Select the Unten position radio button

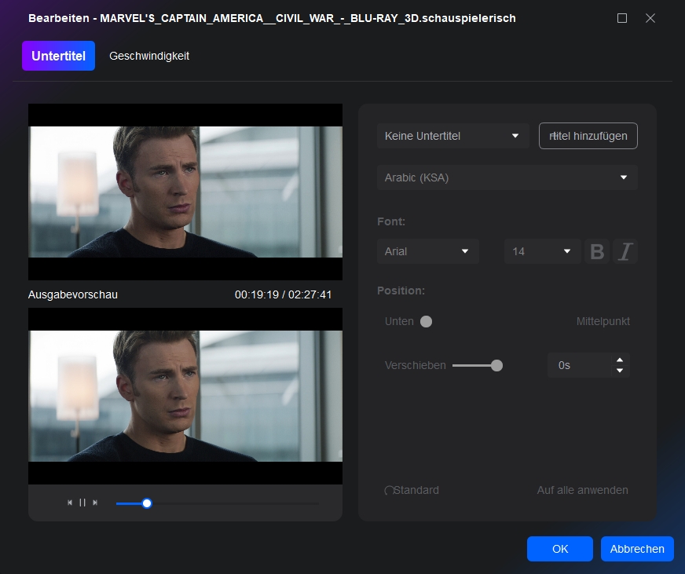426,321
